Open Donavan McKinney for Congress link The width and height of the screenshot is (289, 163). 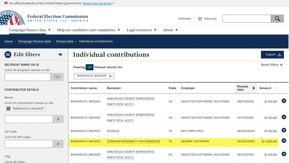click(133, 141)
